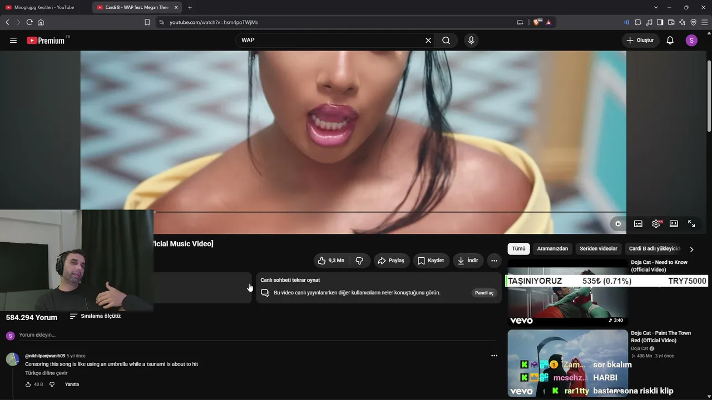
Task: Bookmark this page
Action: point(147,22)
